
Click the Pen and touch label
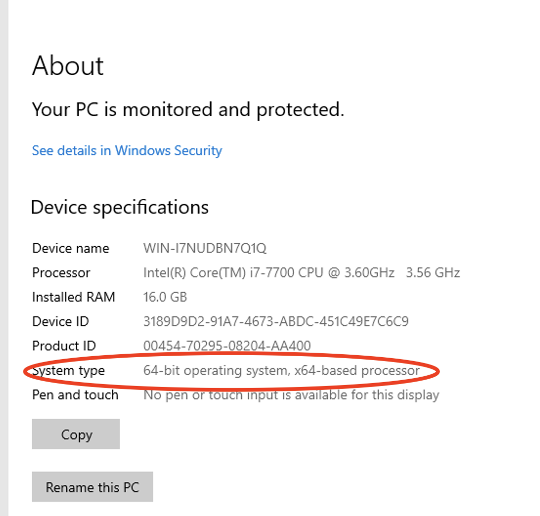pyautogui.click(x=75, y=395)
